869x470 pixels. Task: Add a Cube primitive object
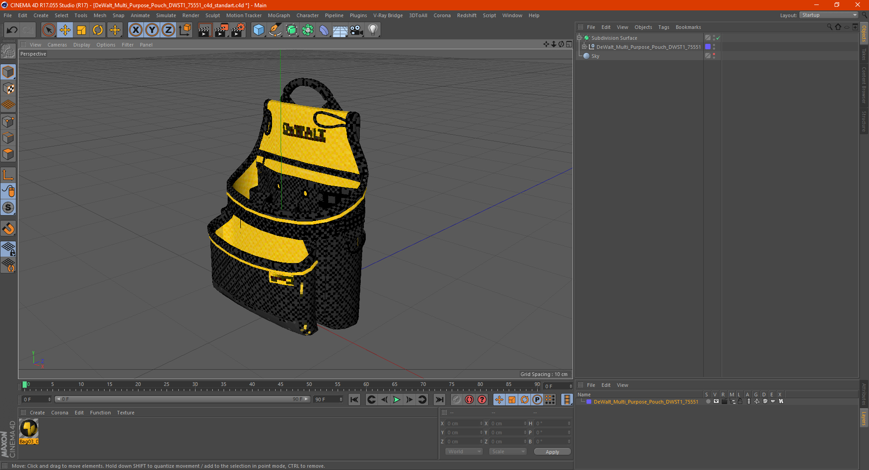258,30
